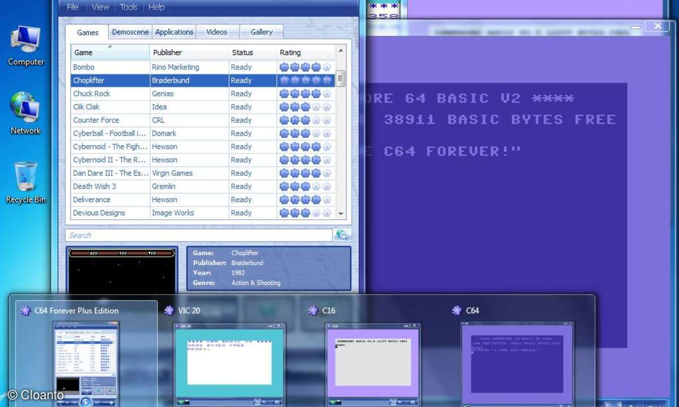Select the Deliverance game row
This screenshot has width=679, height=407.
[202, 200]
